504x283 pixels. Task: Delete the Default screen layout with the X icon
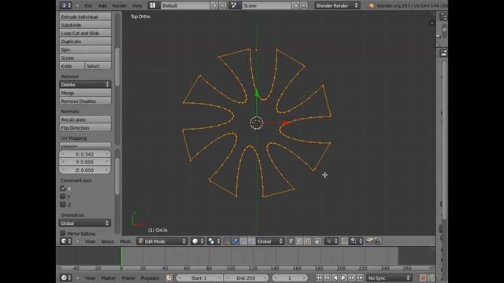pyautogui.click(x=222, y=6)
